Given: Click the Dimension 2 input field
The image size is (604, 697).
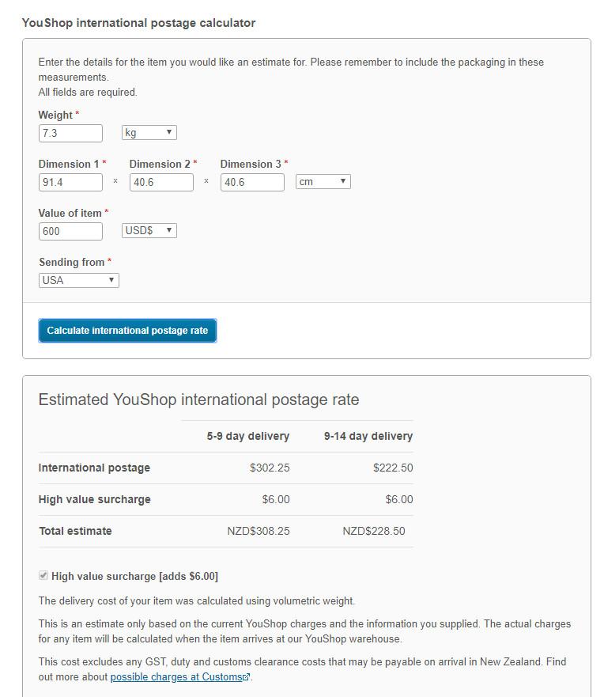Looking at the screenshot, I should click(161, 182).
